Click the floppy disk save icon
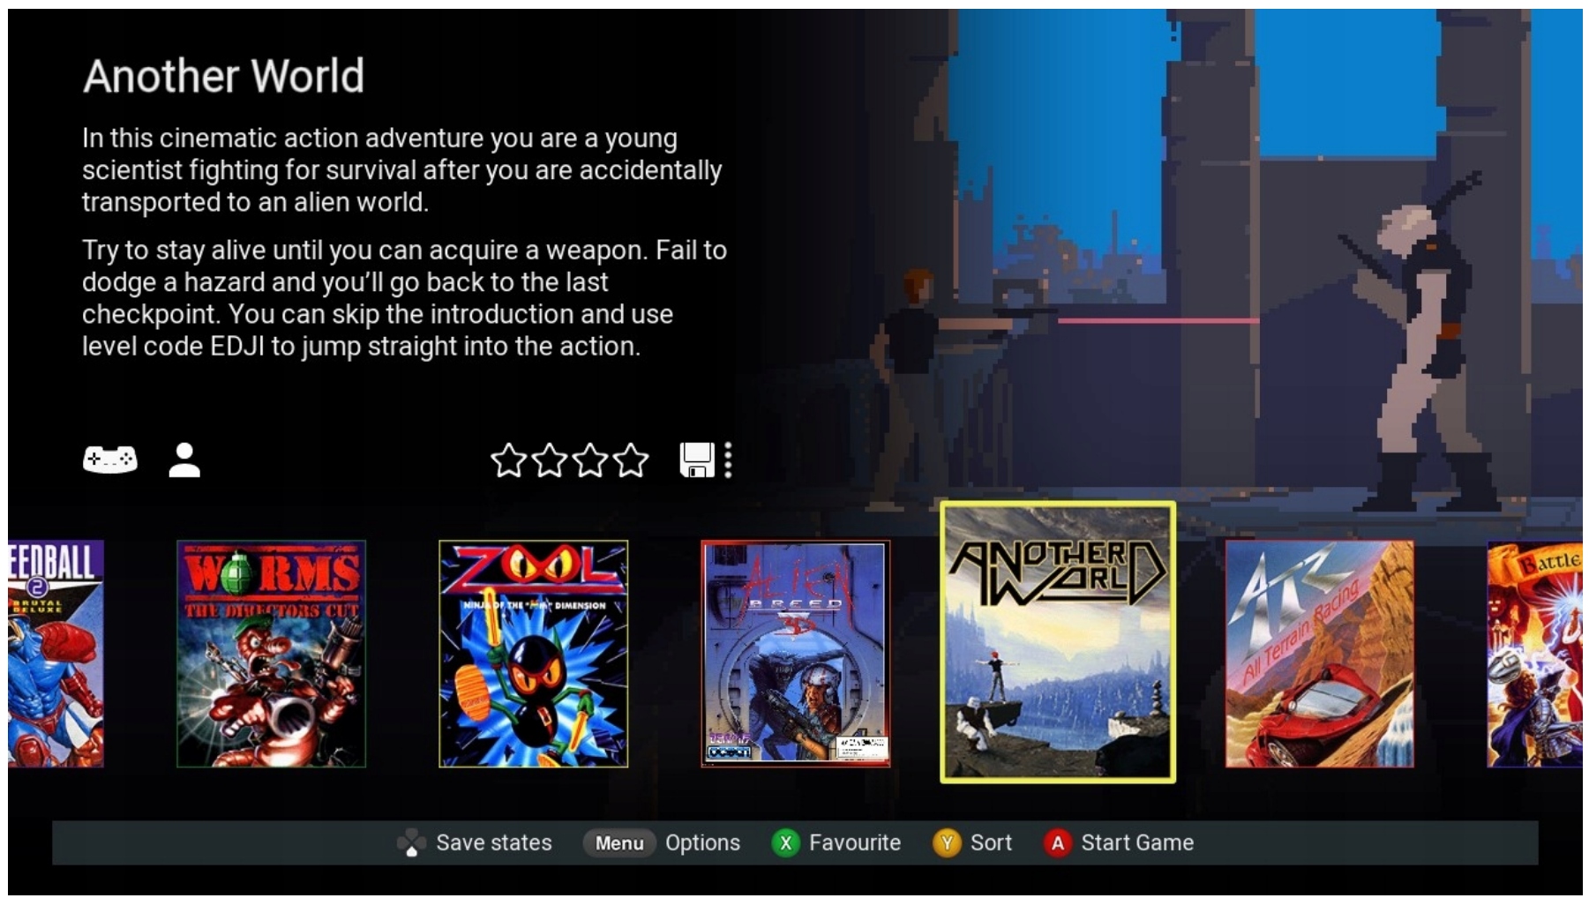 coord(697,460)
